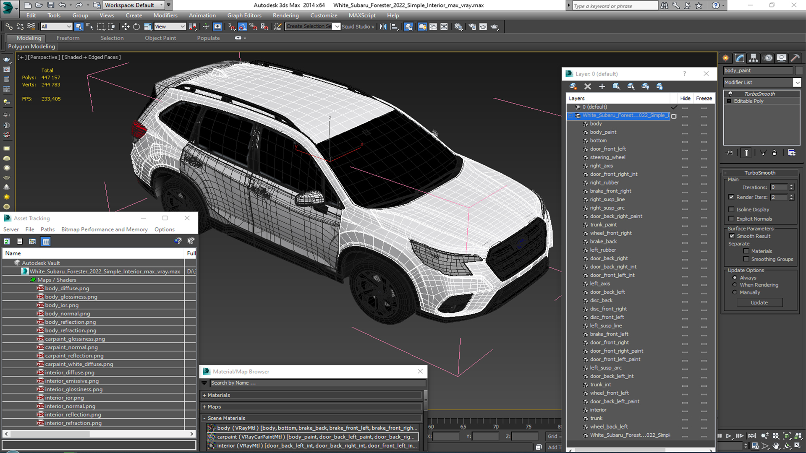This screenshot has width=806, height=453.
Task: Enable the Isoline Display checkbox
Action: tap(731, 209)
